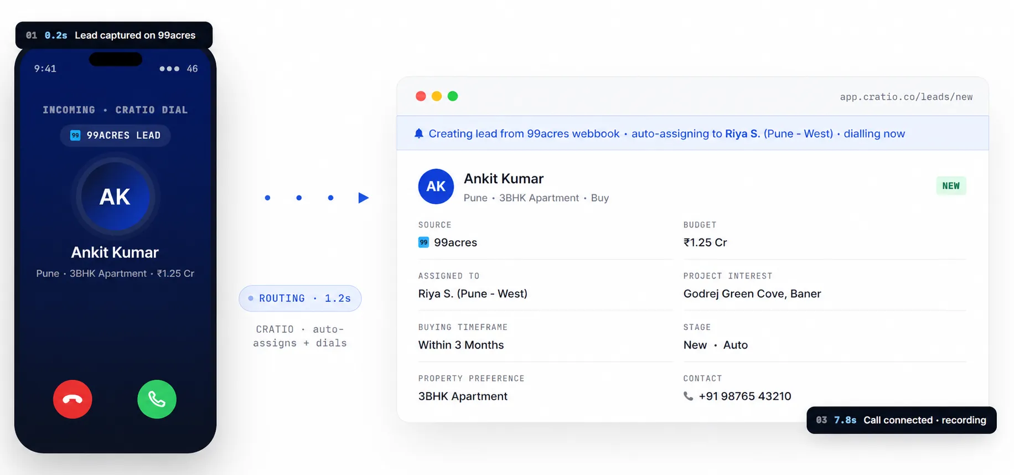1014x475 pixels.
Task: Tap the Pune · 3BHK Apartment · ₹1.25 Cr line
Action: (x=115, y=273)
